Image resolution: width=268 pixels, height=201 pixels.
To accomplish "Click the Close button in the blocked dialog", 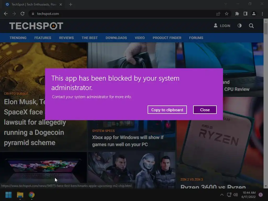I will tap(205, 110).
